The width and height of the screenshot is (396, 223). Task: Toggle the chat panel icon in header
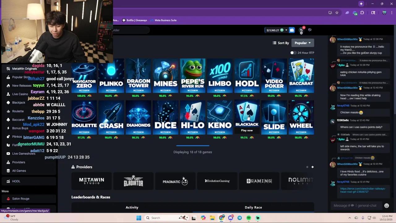click(310, 30)
